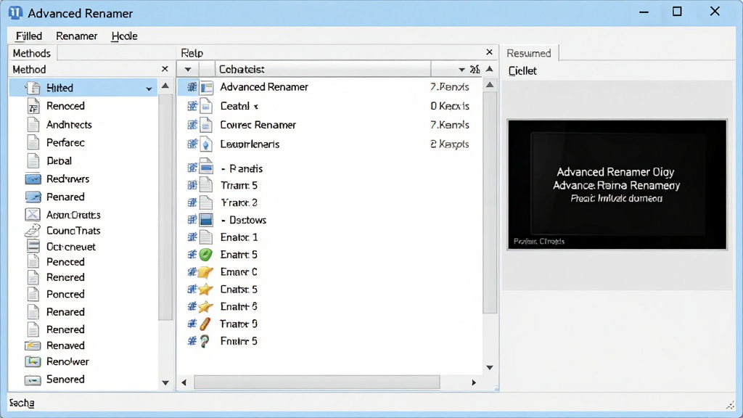Click the Renoced method icon
The width and height of the screenshot is (743, 418).
click(33, 106)
